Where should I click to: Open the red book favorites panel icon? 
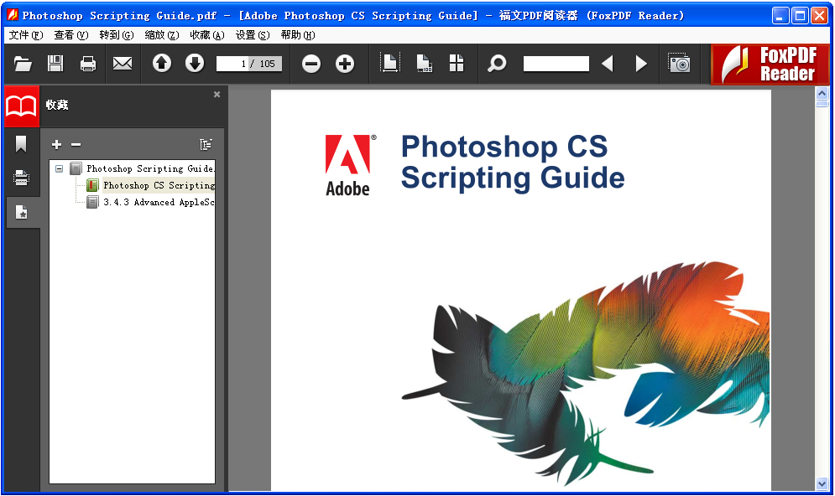point(21,106)
